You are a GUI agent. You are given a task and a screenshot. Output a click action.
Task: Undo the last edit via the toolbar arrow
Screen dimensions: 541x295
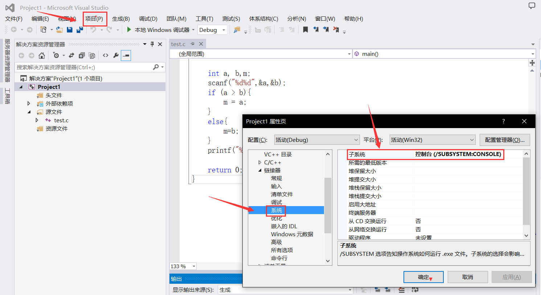click(x=93, y=30)
